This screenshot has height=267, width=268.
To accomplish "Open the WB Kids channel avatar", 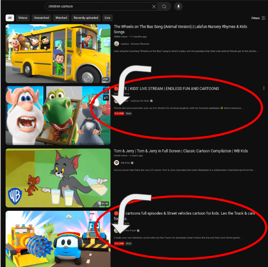I will (x=117, y=163).
